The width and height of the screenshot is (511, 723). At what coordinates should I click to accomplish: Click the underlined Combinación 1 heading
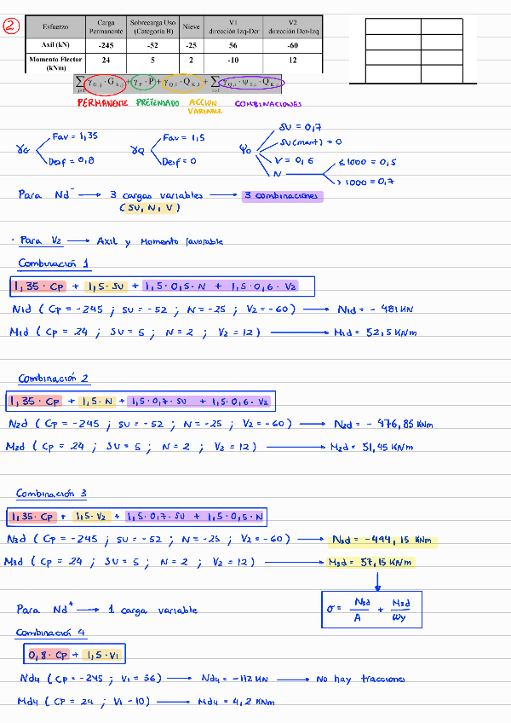[x=53, y=263]
